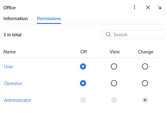
Task: Set User permission to Change
Action: coord(145,66)
